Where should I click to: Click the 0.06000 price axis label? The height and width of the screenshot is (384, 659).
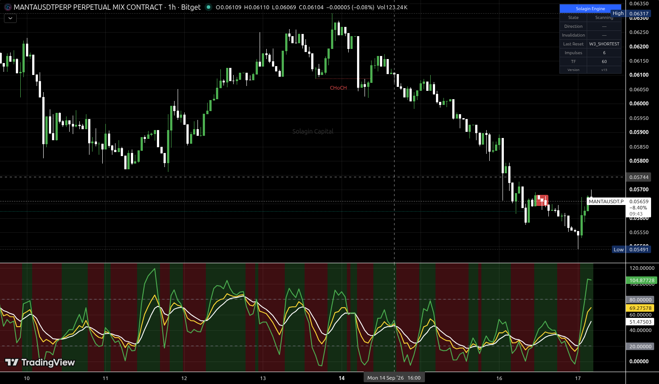tap(639, 104)
